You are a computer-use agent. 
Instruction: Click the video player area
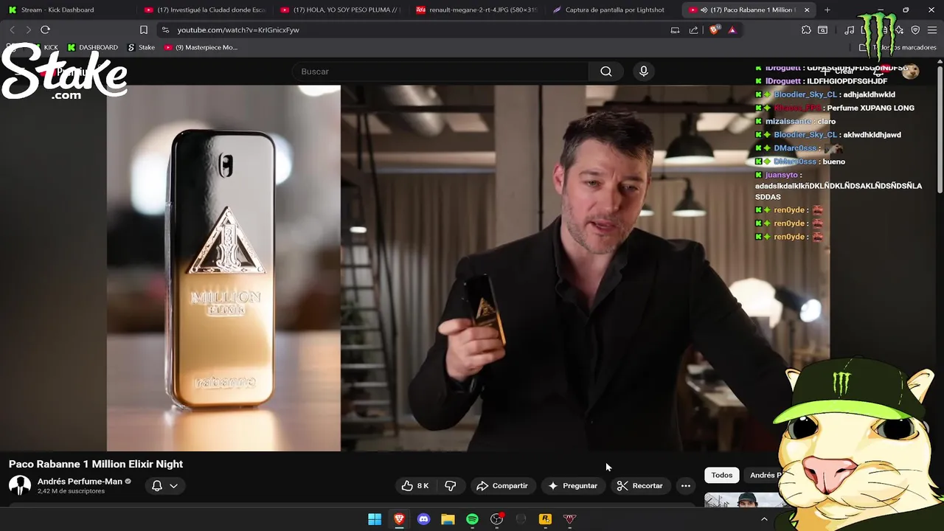coord(468,268)
